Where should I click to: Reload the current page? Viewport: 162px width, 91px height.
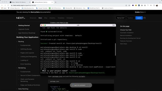(x=8, y=5)
